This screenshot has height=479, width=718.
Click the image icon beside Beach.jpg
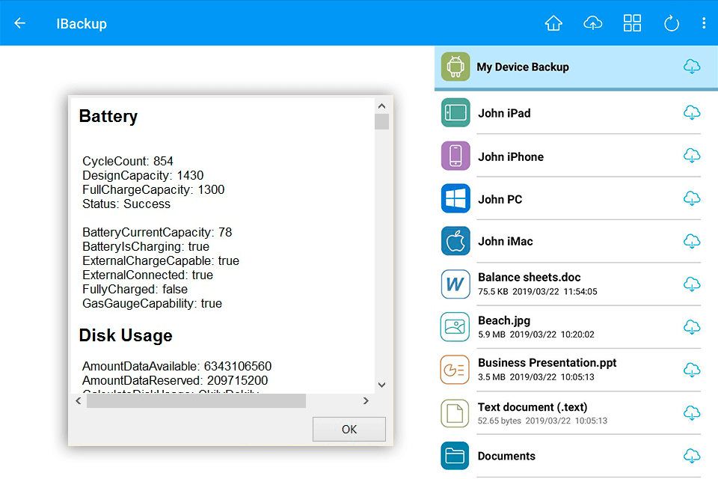coord(455,327)
